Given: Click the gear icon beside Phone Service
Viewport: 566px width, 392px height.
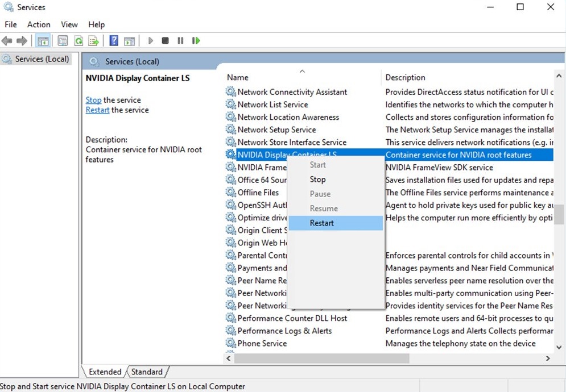Looking at the screenshot, I should point(230,343).
